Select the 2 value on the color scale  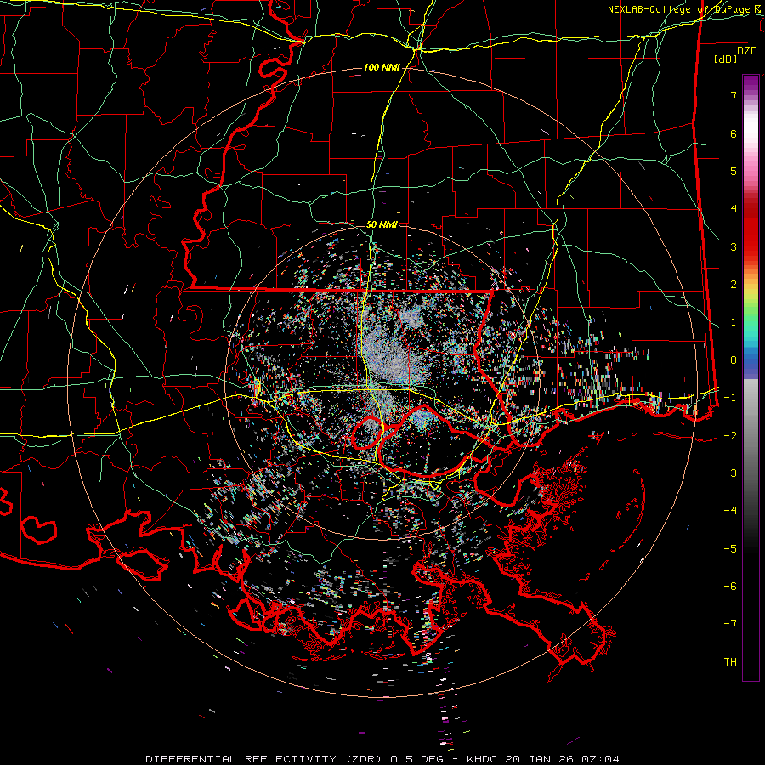tap(734, 285)
